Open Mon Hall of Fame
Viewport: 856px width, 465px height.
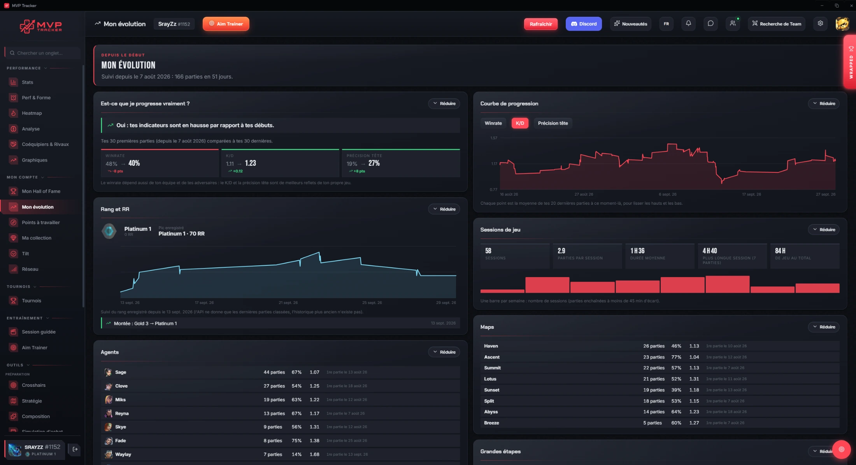[42, 191]
